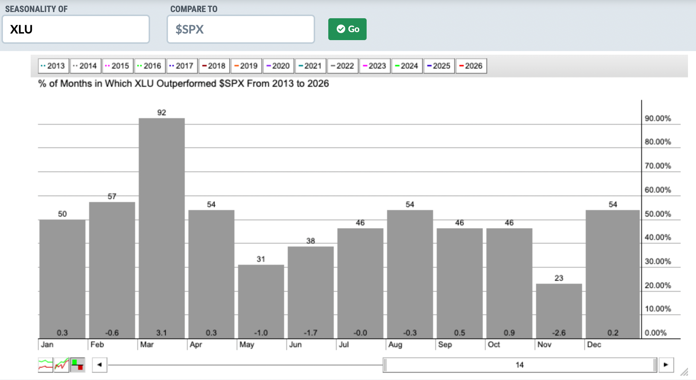This screenshot has width=696, height=380.
Task: Select the flat line chart style icon
Action: (x=45, y=364)
